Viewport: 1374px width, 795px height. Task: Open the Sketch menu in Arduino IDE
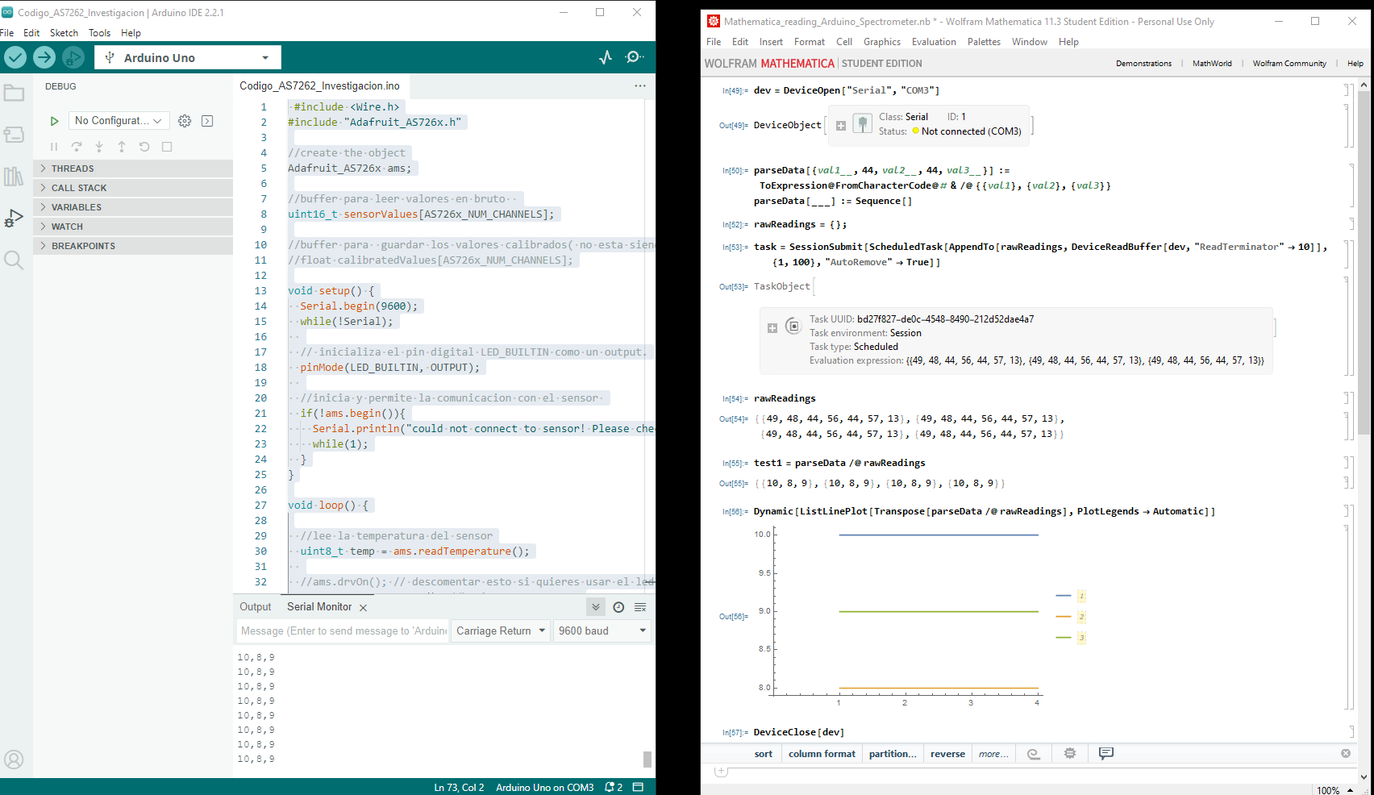point(64,33)
